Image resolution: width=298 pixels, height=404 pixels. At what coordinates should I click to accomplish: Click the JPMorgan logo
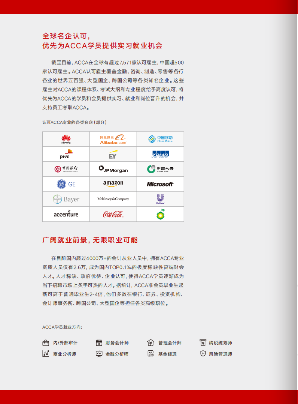click(113, 169)
